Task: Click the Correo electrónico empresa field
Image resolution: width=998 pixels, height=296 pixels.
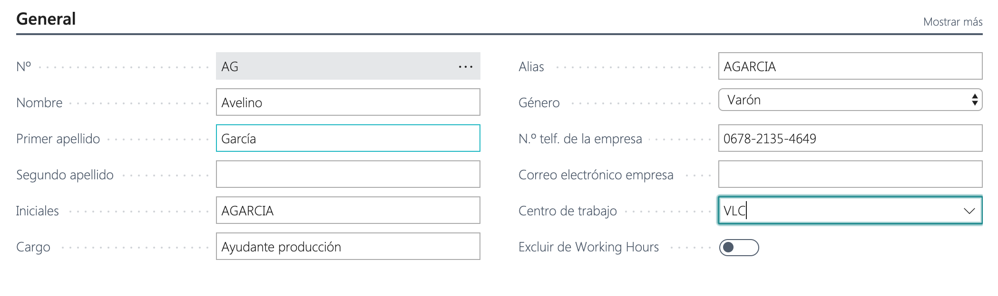Action: (850, 175)
